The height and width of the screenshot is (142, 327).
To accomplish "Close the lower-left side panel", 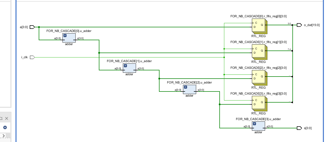I will pyautogui.click(x=7, y=119).
